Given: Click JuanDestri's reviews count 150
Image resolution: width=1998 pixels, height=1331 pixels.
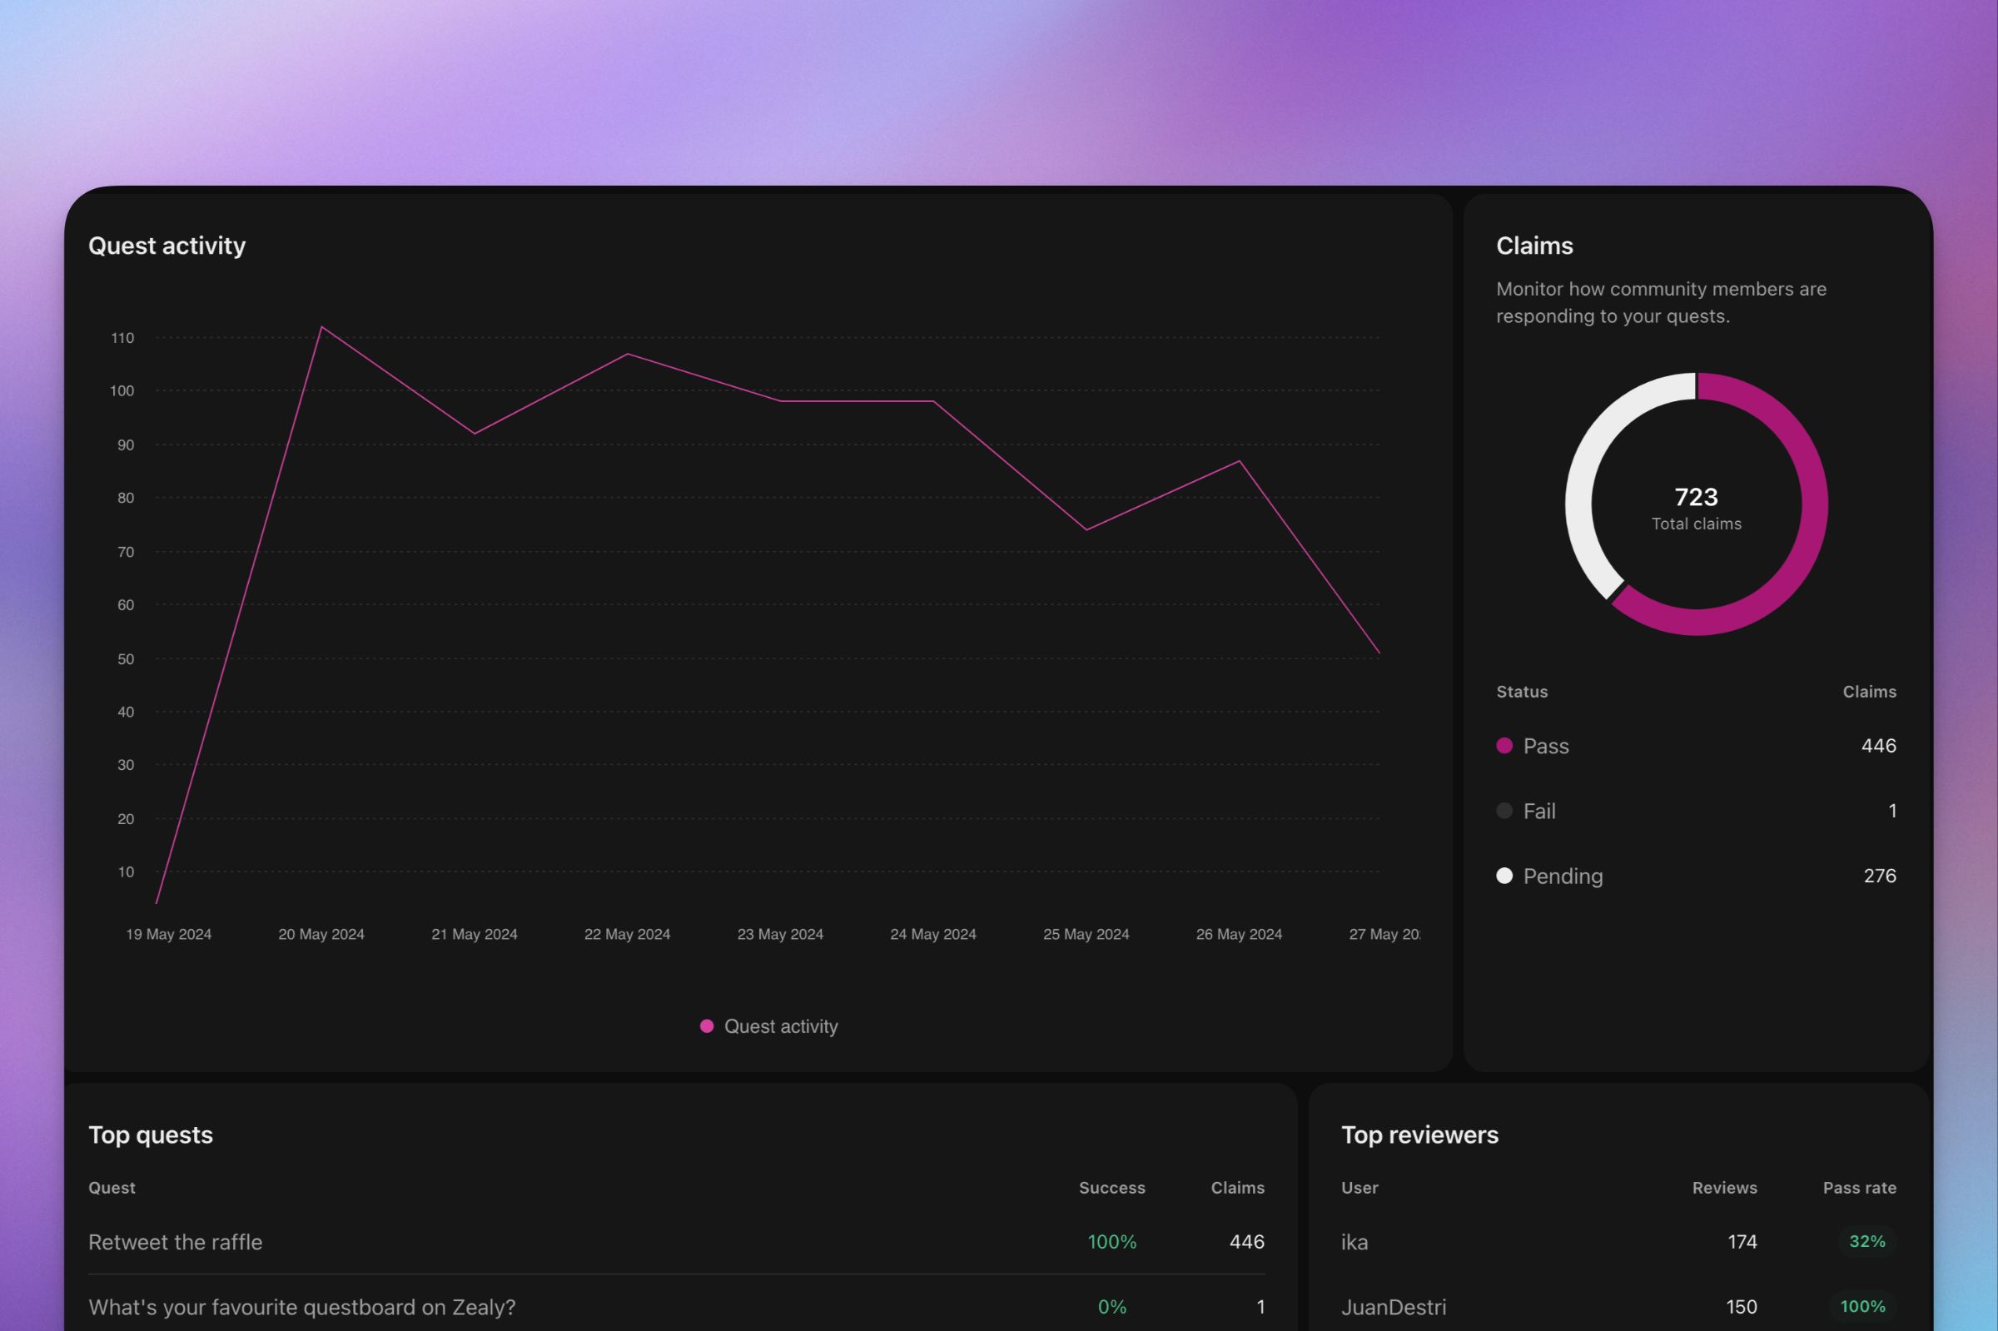Looking at the screenshot, I should 1742,1306.
